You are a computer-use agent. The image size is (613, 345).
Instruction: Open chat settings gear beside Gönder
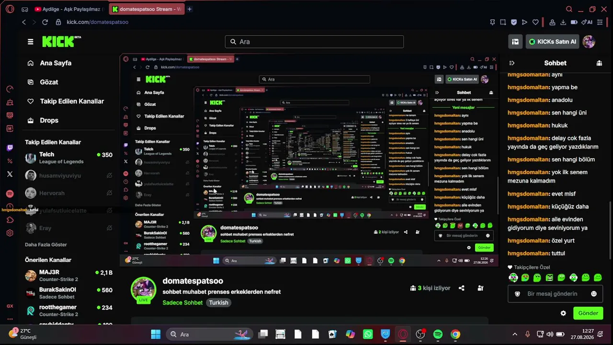[563, 313]
